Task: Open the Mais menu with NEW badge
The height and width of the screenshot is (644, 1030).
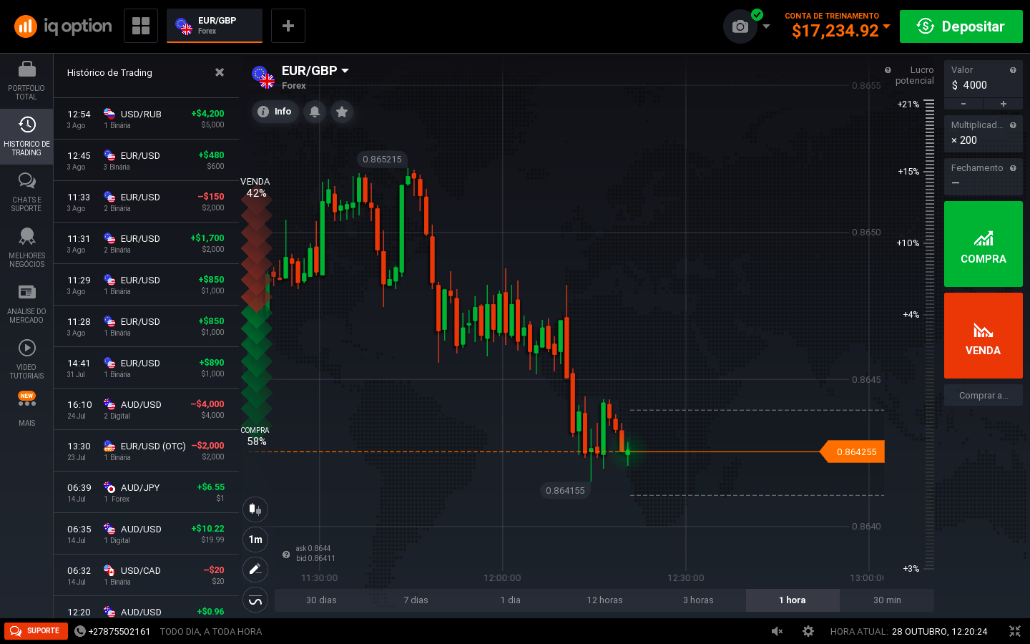Action: pos(26,409)
